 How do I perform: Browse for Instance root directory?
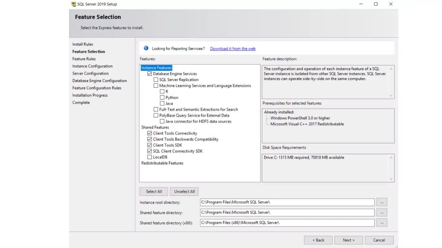(x=382, y=202)
